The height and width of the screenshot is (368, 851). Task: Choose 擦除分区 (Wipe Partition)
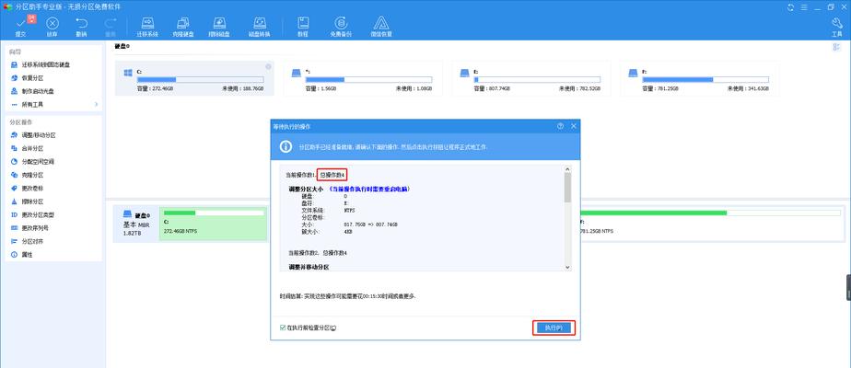32,201
